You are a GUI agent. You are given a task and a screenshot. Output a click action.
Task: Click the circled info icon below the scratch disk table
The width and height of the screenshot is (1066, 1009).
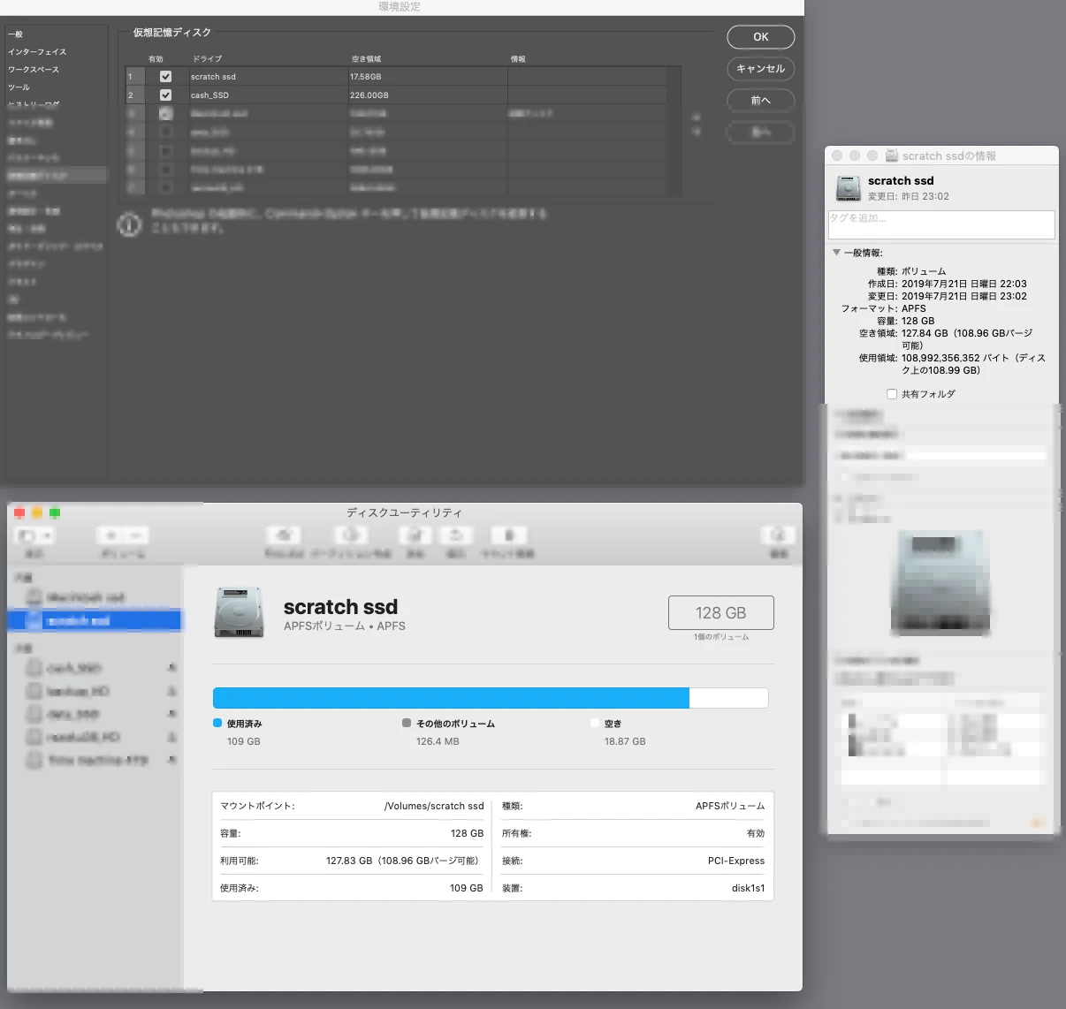pos(130,226)
